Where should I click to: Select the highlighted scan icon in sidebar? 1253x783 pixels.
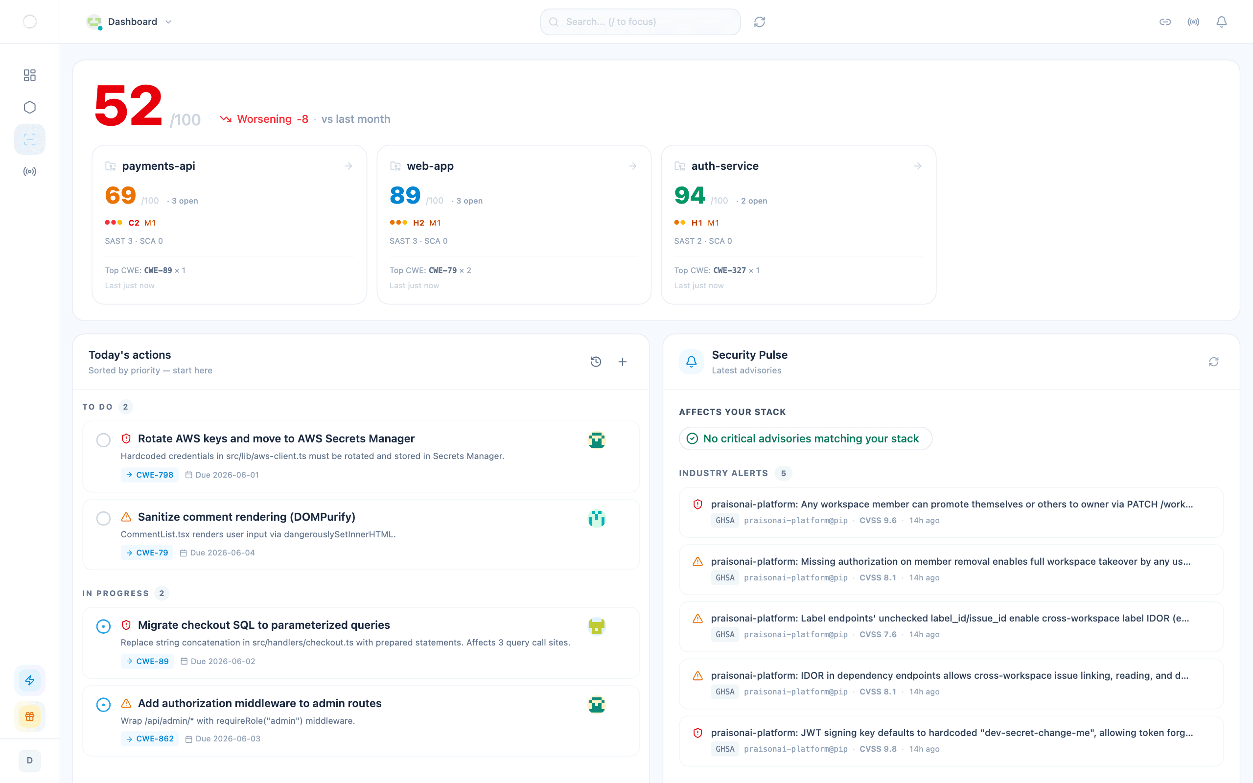(29, 139)
